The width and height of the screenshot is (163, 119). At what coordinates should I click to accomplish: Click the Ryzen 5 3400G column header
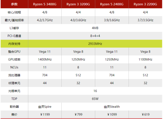pos(45,4)
